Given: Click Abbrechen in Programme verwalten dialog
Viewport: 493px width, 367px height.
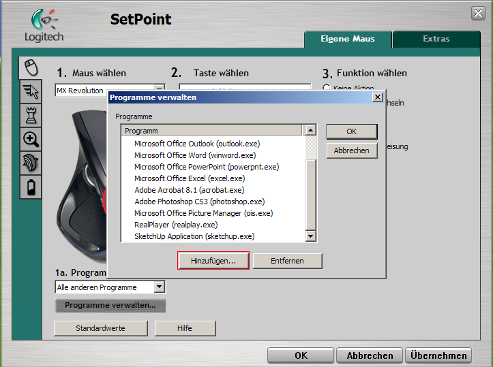Looking at the screenshot, I should (x=352, y=150).
